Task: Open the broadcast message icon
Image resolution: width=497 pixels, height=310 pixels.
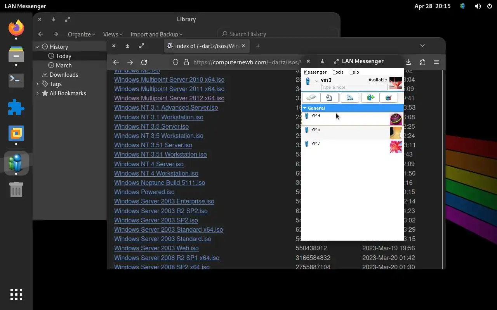Action: pos(350,98)
